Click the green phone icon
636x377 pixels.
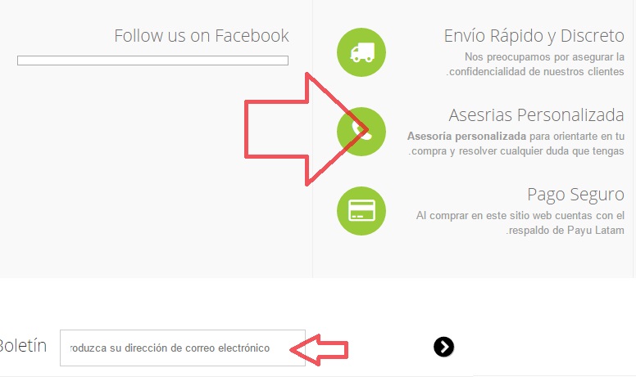pyautogui.click(x=361, y=132)
